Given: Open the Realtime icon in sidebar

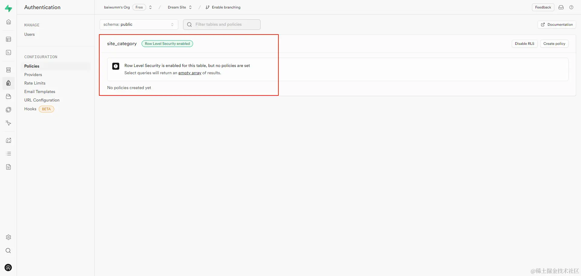Looking at the screenshot, I should [8, 123].
